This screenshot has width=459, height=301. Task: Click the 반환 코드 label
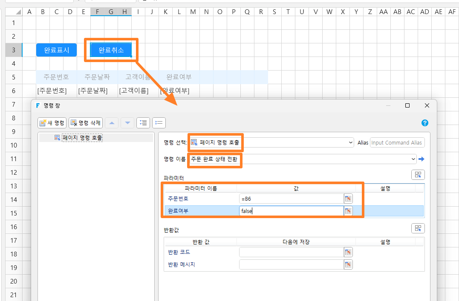pos(179,252)
